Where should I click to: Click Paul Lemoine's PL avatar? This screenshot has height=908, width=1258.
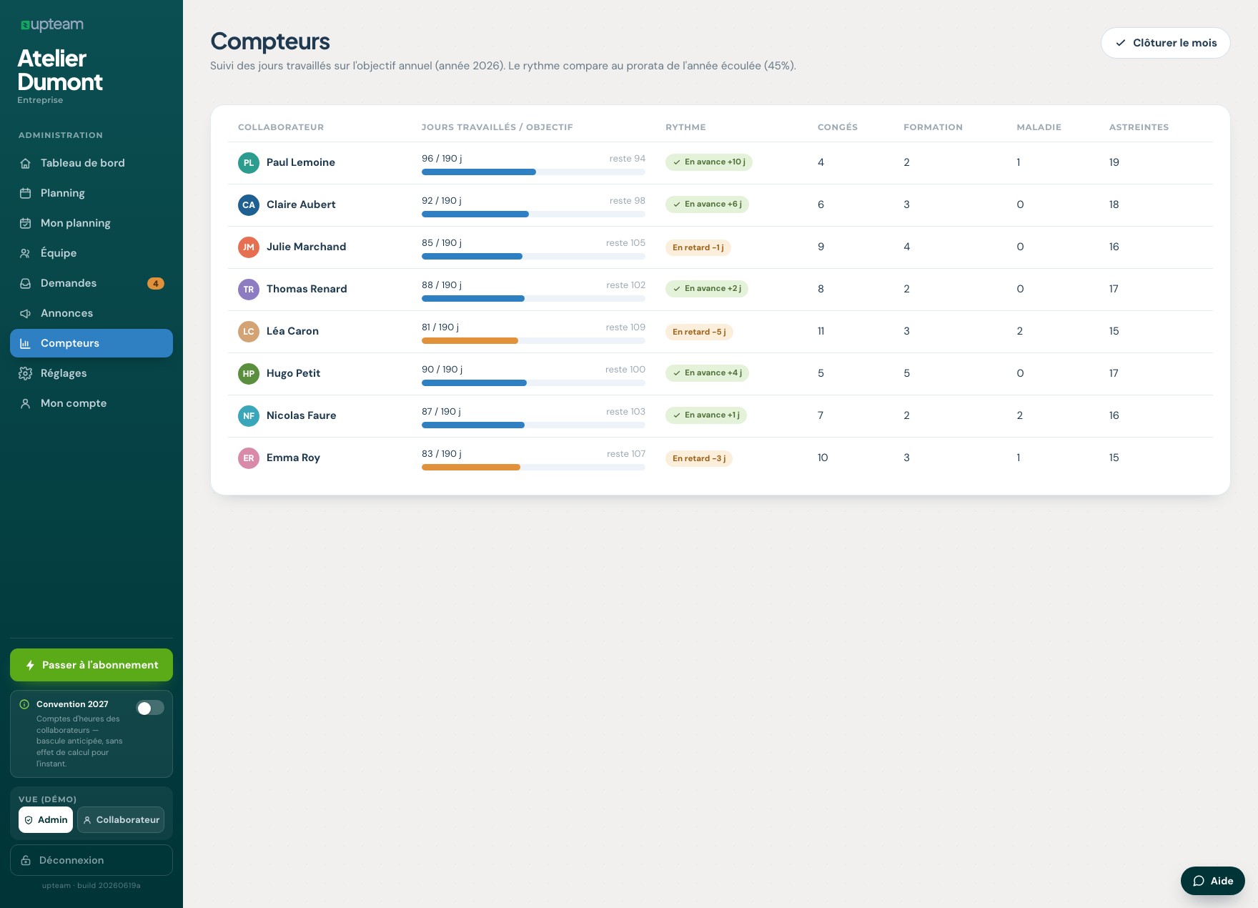pyautogui.click(x=249, y=162)
